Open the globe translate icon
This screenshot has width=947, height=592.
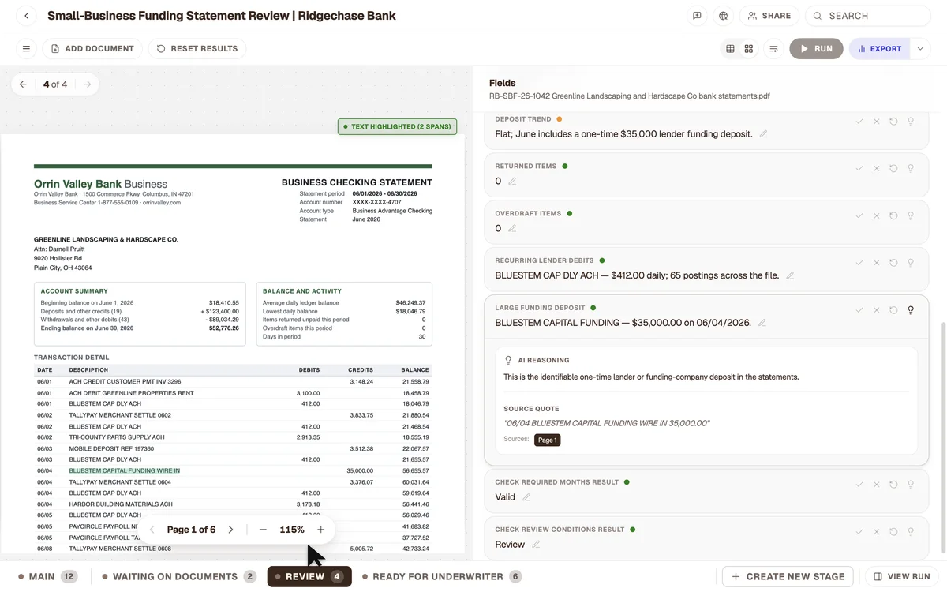(723, 16)
